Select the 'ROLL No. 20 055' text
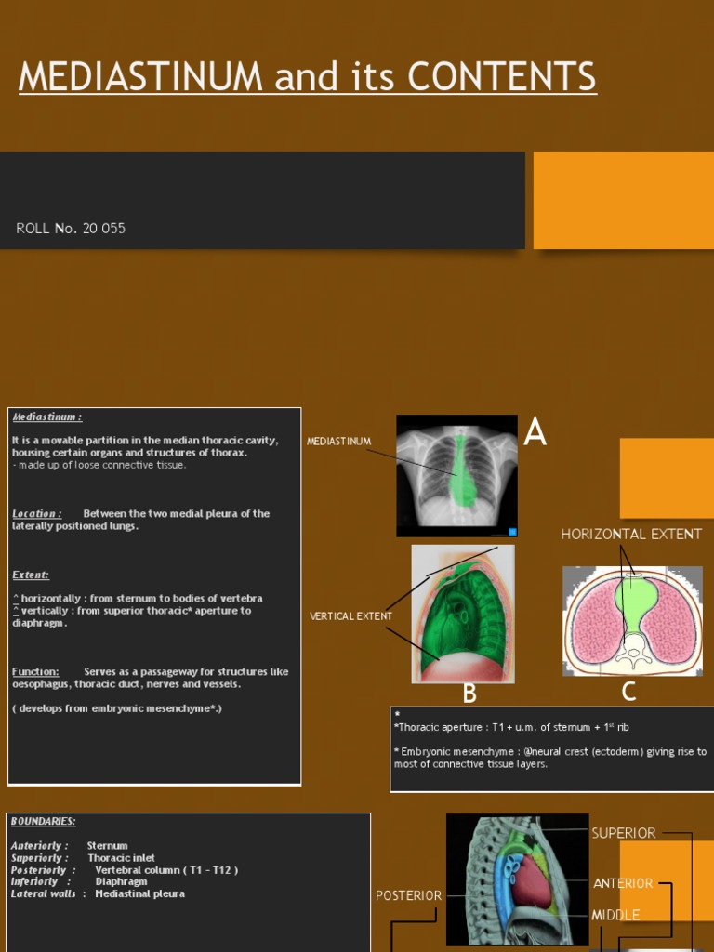 tap(71, 229)
